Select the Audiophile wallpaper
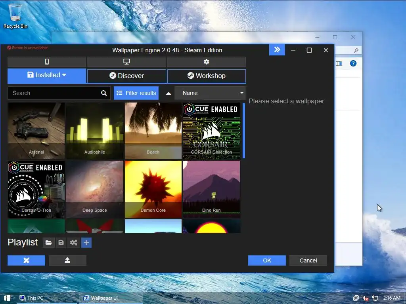 95,131
